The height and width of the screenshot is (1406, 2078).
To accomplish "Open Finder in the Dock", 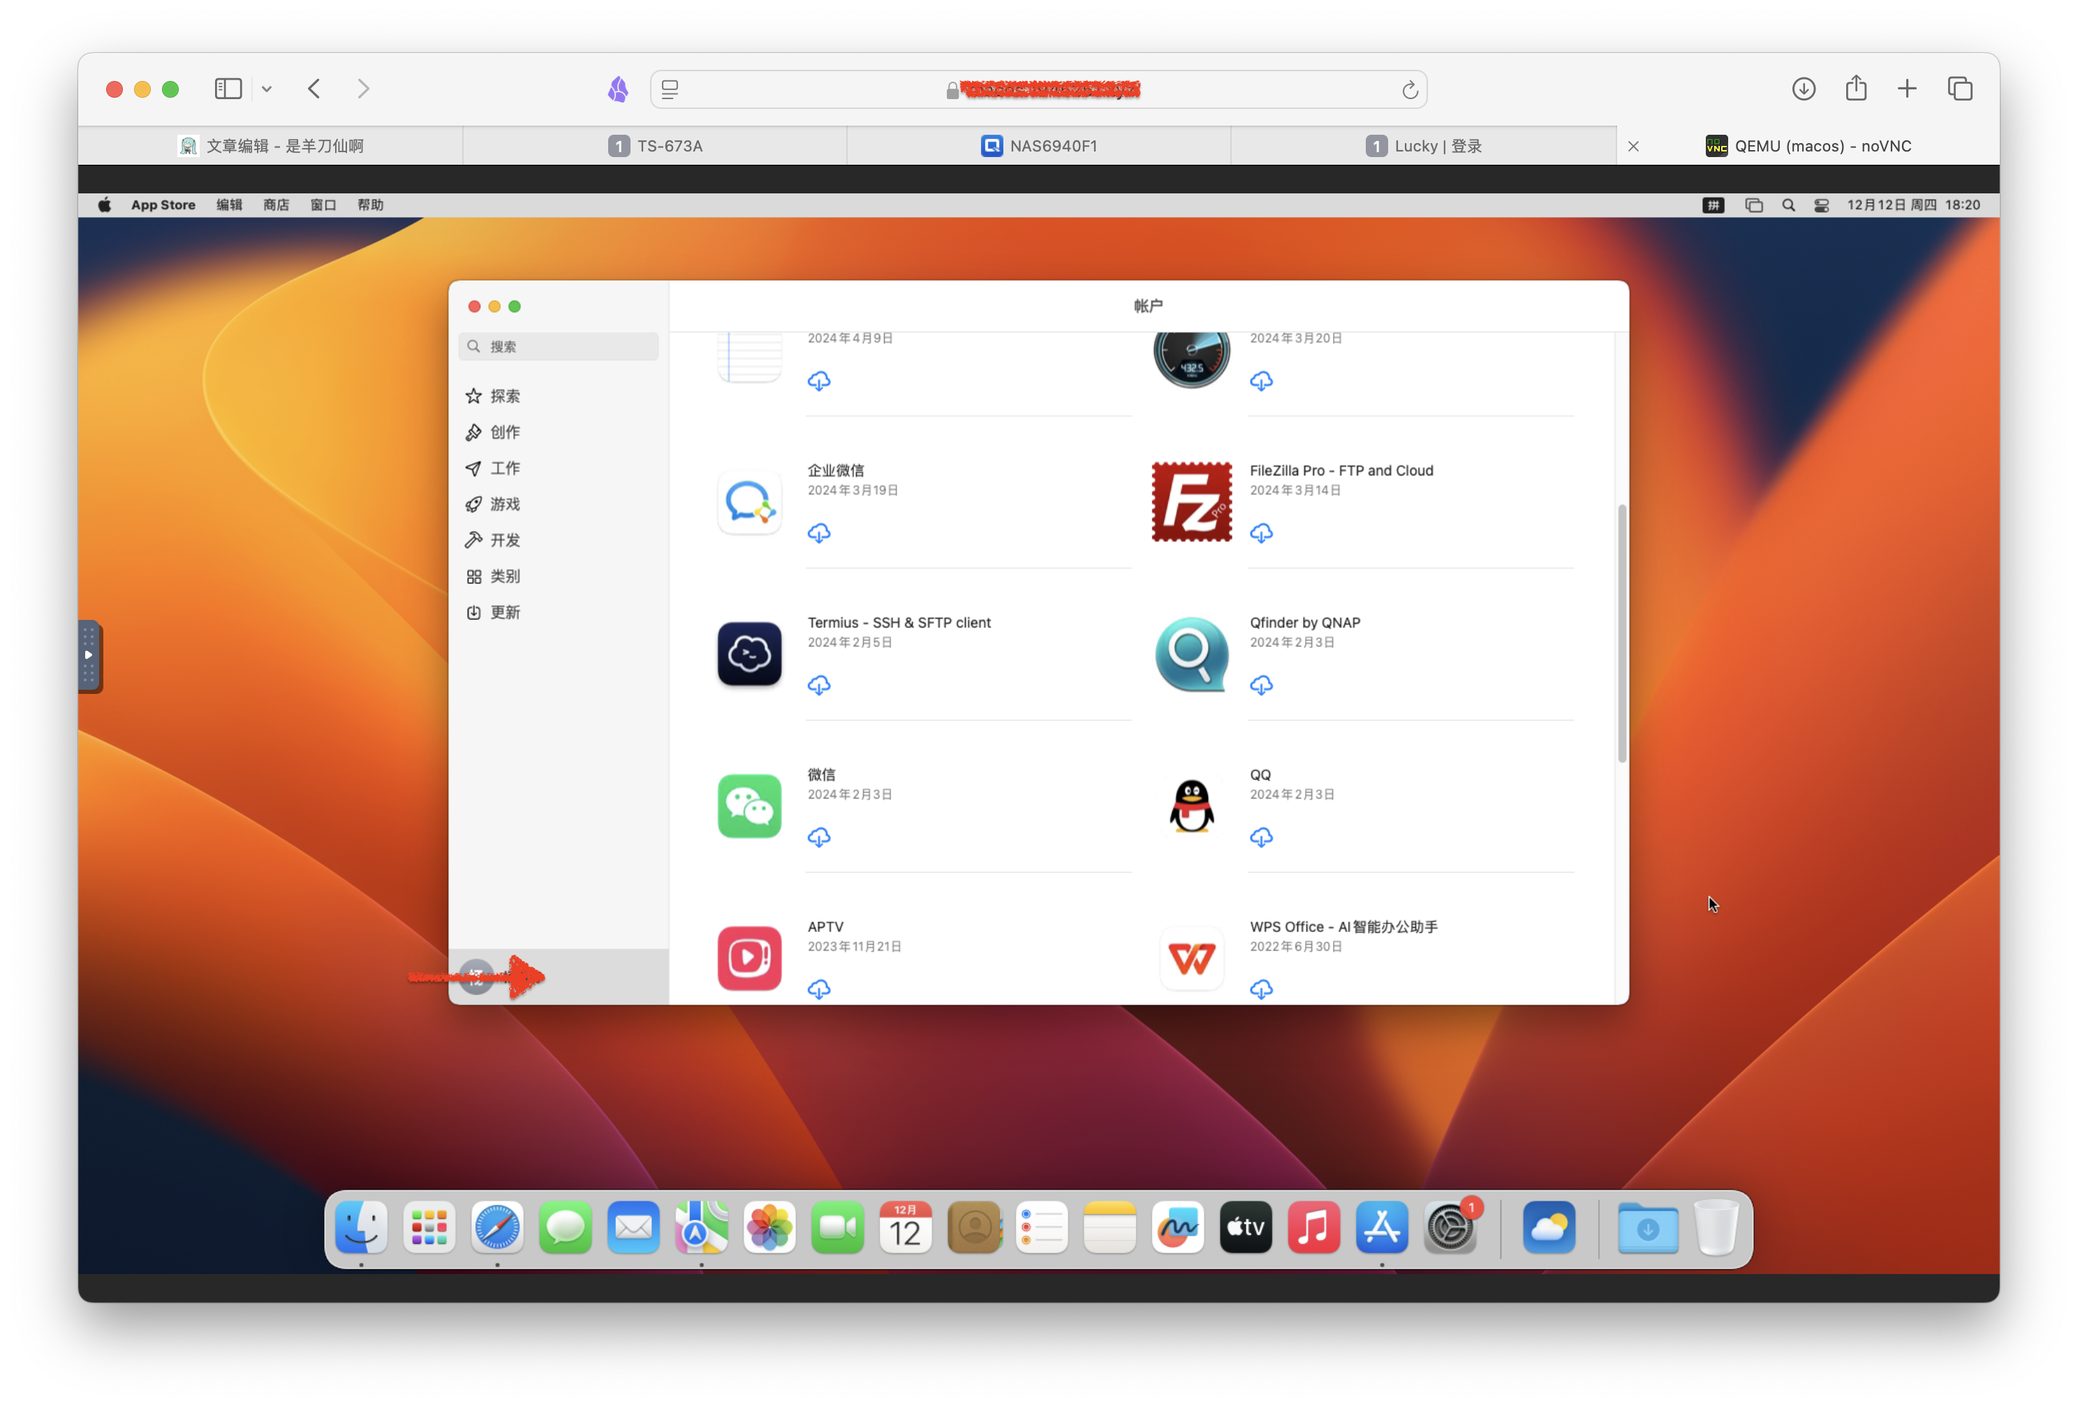I will [x=361, y=1228].
